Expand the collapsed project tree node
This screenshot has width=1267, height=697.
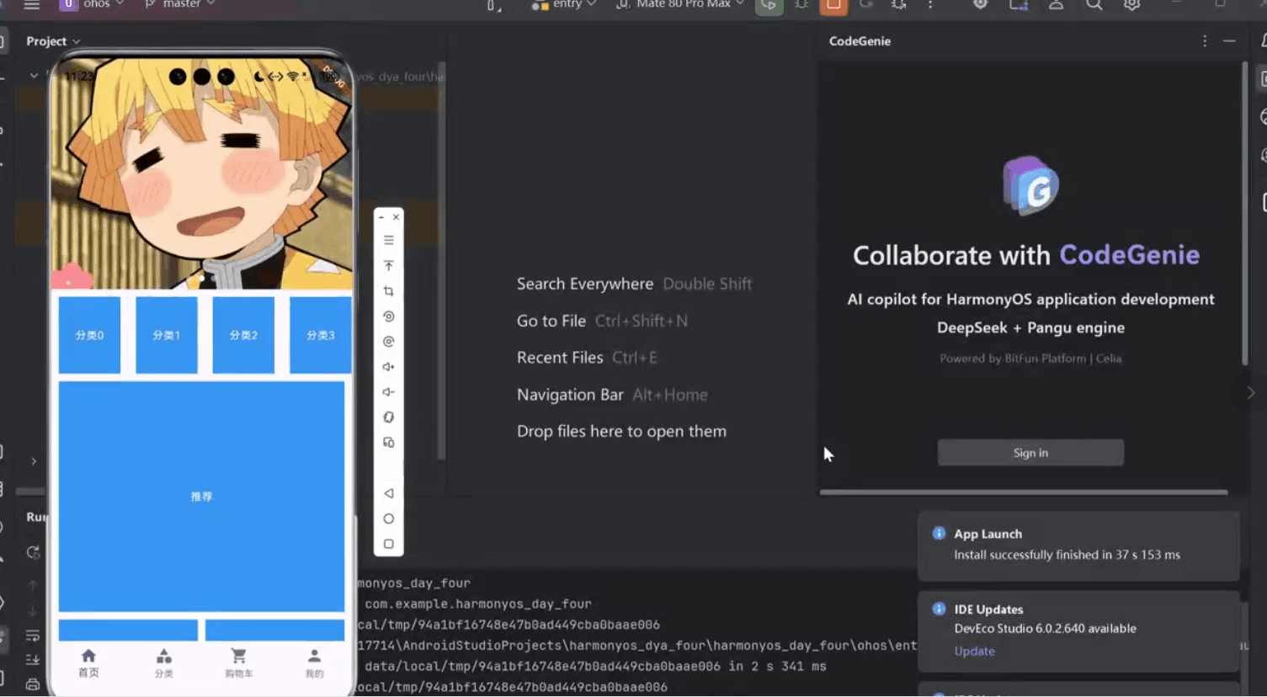(34, 461)
